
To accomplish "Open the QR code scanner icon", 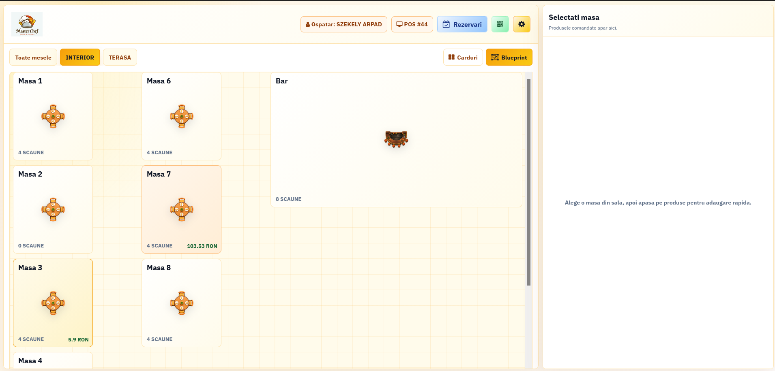I will (x=500, y=24).
